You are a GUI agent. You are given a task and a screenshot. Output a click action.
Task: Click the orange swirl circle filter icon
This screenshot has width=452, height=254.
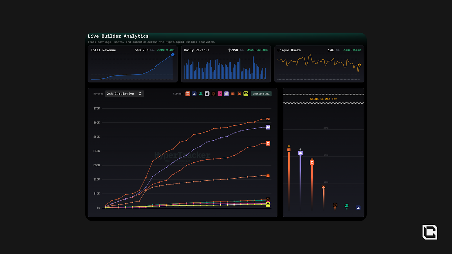coord(214,94)
